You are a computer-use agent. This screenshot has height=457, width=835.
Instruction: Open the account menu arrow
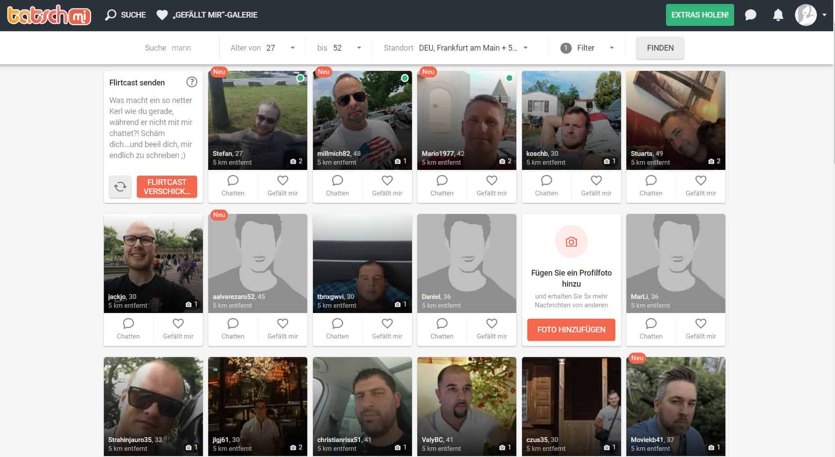(824, 15)
